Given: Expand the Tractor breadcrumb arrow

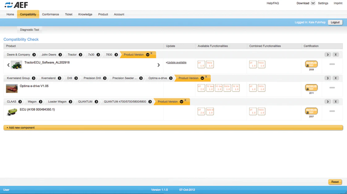Looking at the screenshot, I should pos(81,55).
